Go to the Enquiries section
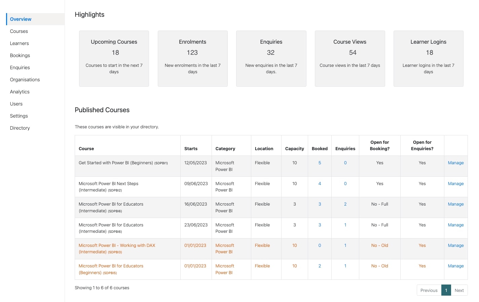This screenshot has height=302, width=479. 20,68
